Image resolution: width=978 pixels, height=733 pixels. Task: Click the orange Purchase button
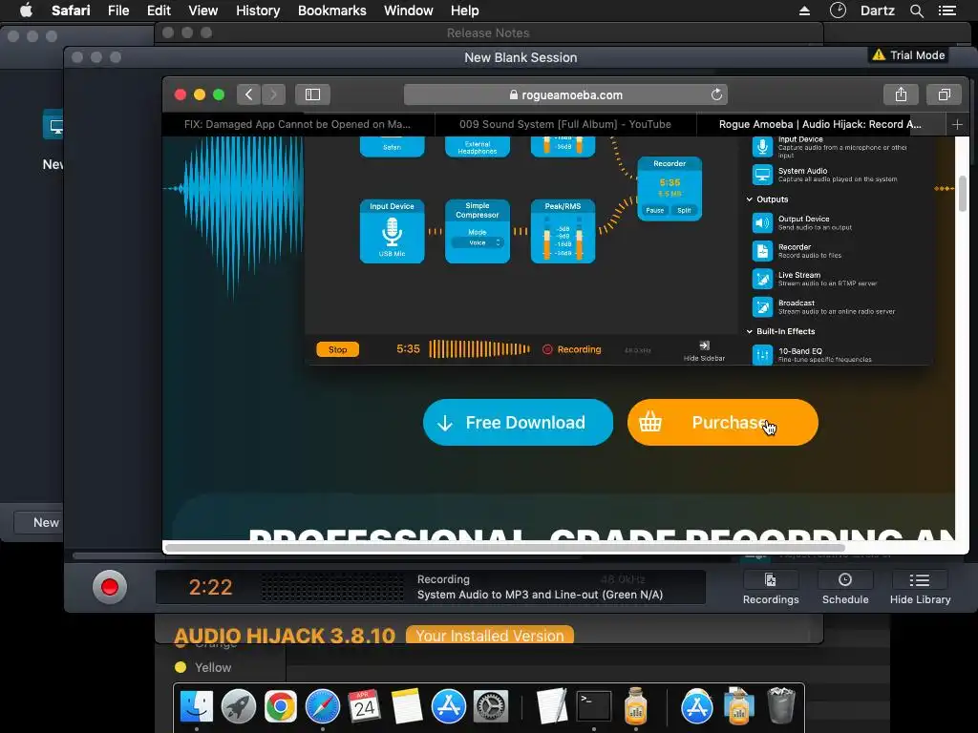[722, 423]
